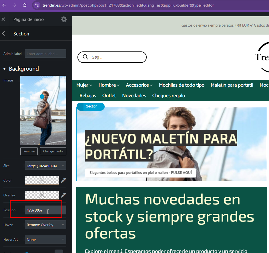Image resolution: width=269 pixels, height=253 pixels.
Task: Collapse the Background settings group
Action: click(5, 69)
